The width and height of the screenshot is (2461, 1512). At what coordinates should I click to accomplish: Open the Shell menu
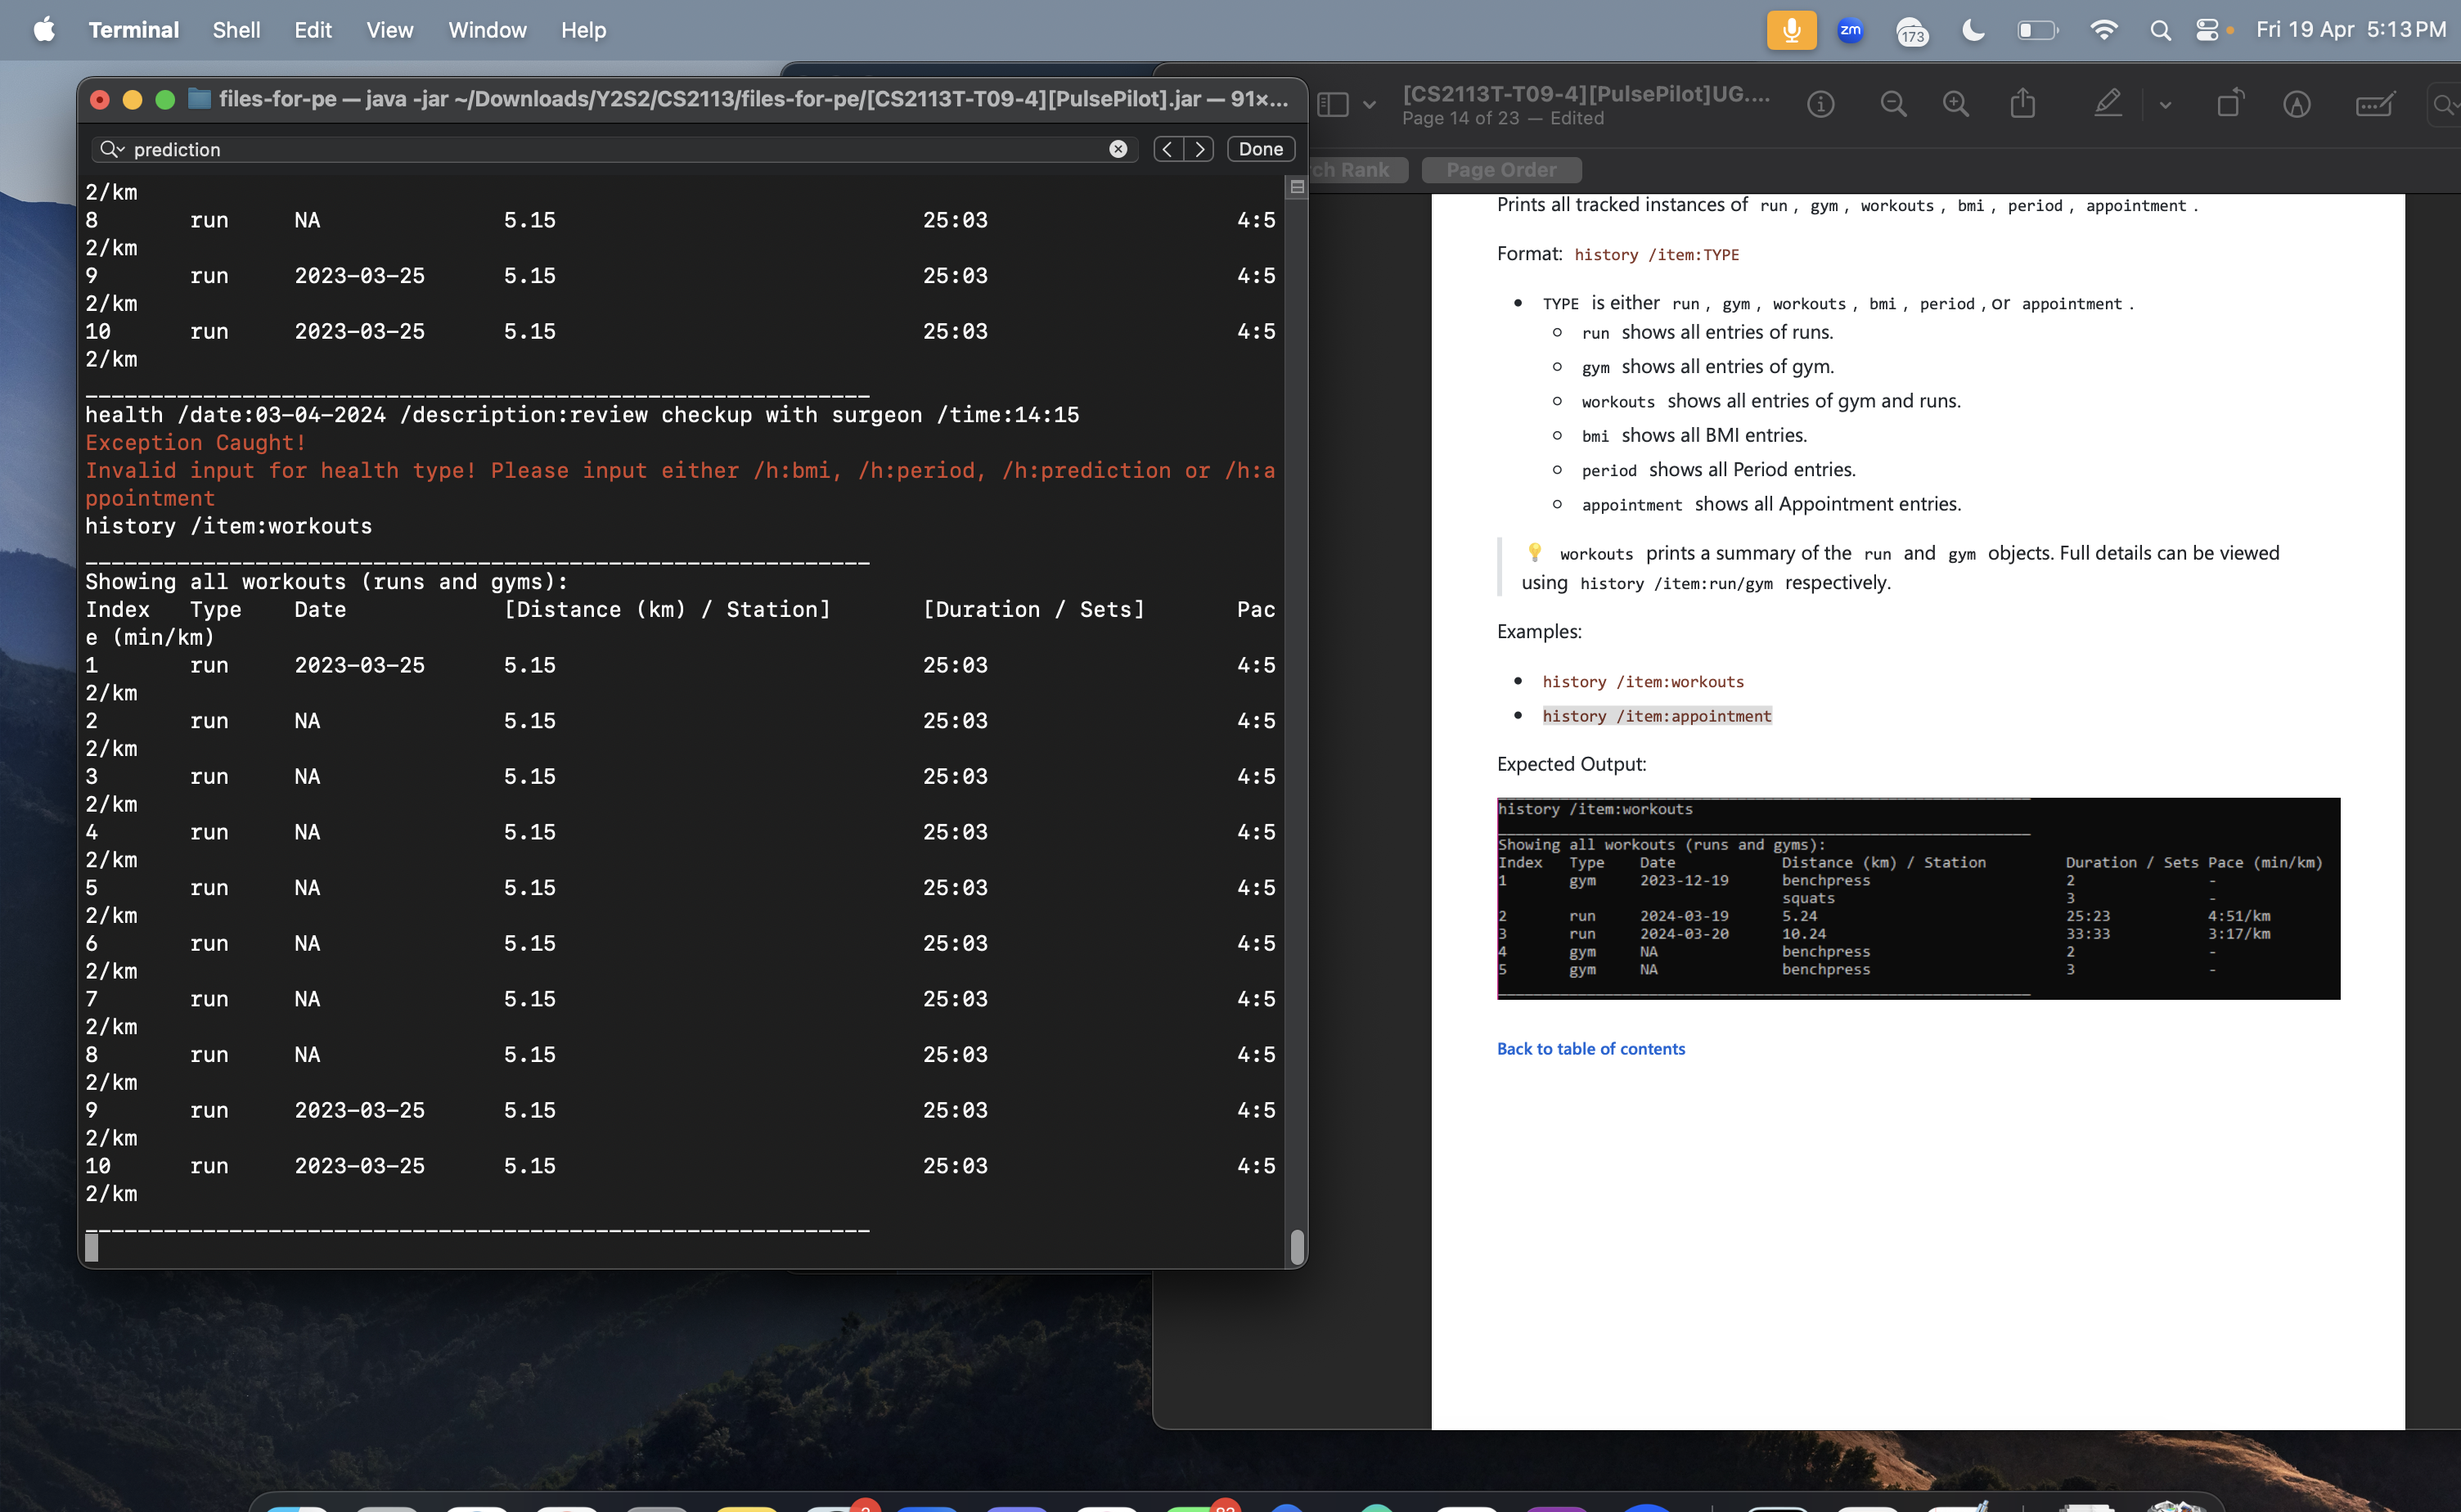coord(236,30)
